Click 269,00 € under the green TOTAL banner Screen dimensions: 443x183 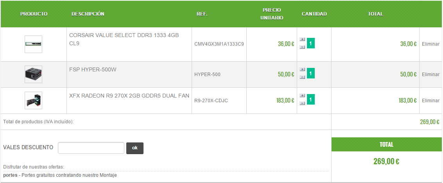point(386,161)
